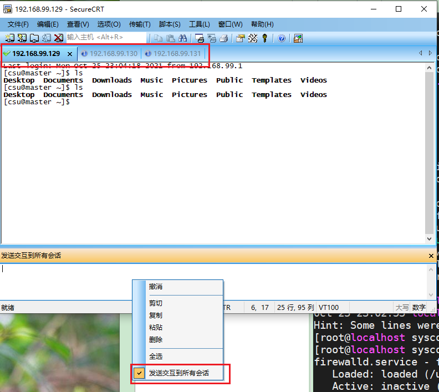
Task: Click the Print printer icon
Action: (224, 38)
